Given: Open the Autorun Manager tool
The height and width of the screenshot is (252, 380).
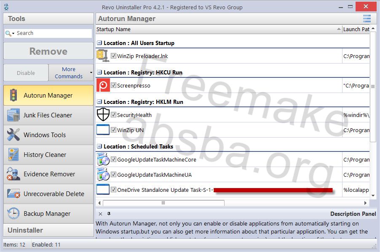Looking at the screenshot, I should (x=48, y=95).
